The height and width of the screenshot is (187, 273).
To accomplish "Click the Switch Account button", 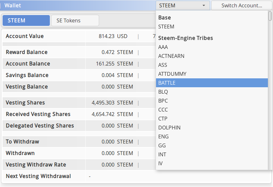I will 242,5.
